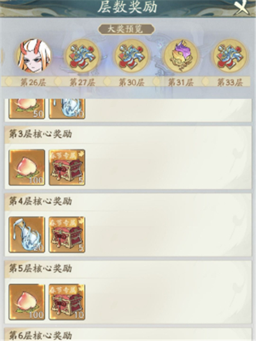256x341 pixels.
Task: Tap the 第3层 peach reward of 100
Action: pos(27,168)
